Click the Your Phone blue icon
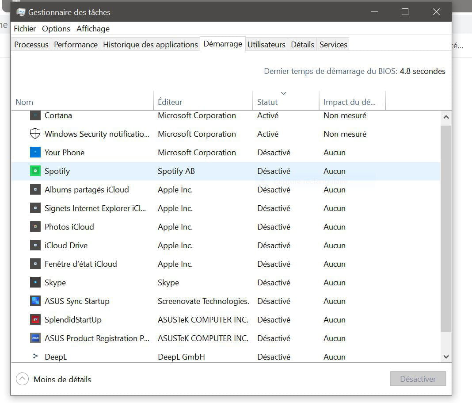472x403 pixels. tap(35, 153)
